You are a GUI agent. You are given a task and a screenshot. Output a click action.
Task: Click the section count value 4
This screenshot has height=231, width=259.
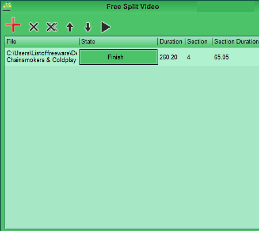click(x=189, y=57)
